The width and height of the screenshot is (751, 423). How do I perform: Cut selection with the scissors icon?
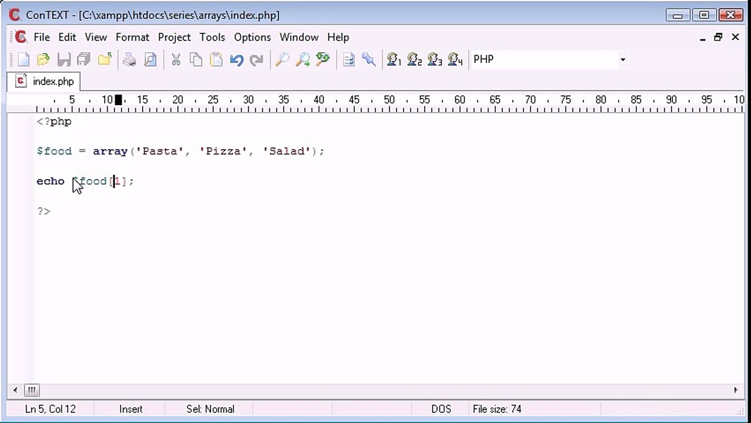click(x=176, y=59)
